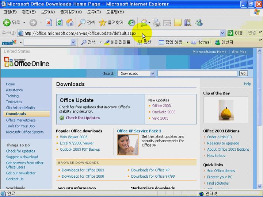This screenshot has width=263, height=197.
Task: Click the Forward arrow icon
Action: [33, 23]
